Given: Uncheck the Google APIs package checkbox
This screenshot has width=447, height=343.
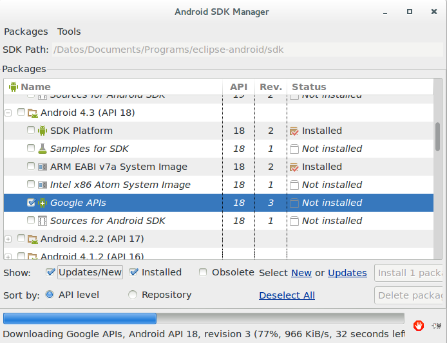Looking at the screenshot, I should (31, 203).
